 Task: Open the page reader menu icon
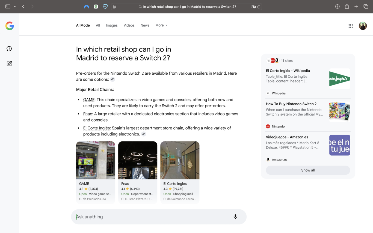(x=115, y=7)
